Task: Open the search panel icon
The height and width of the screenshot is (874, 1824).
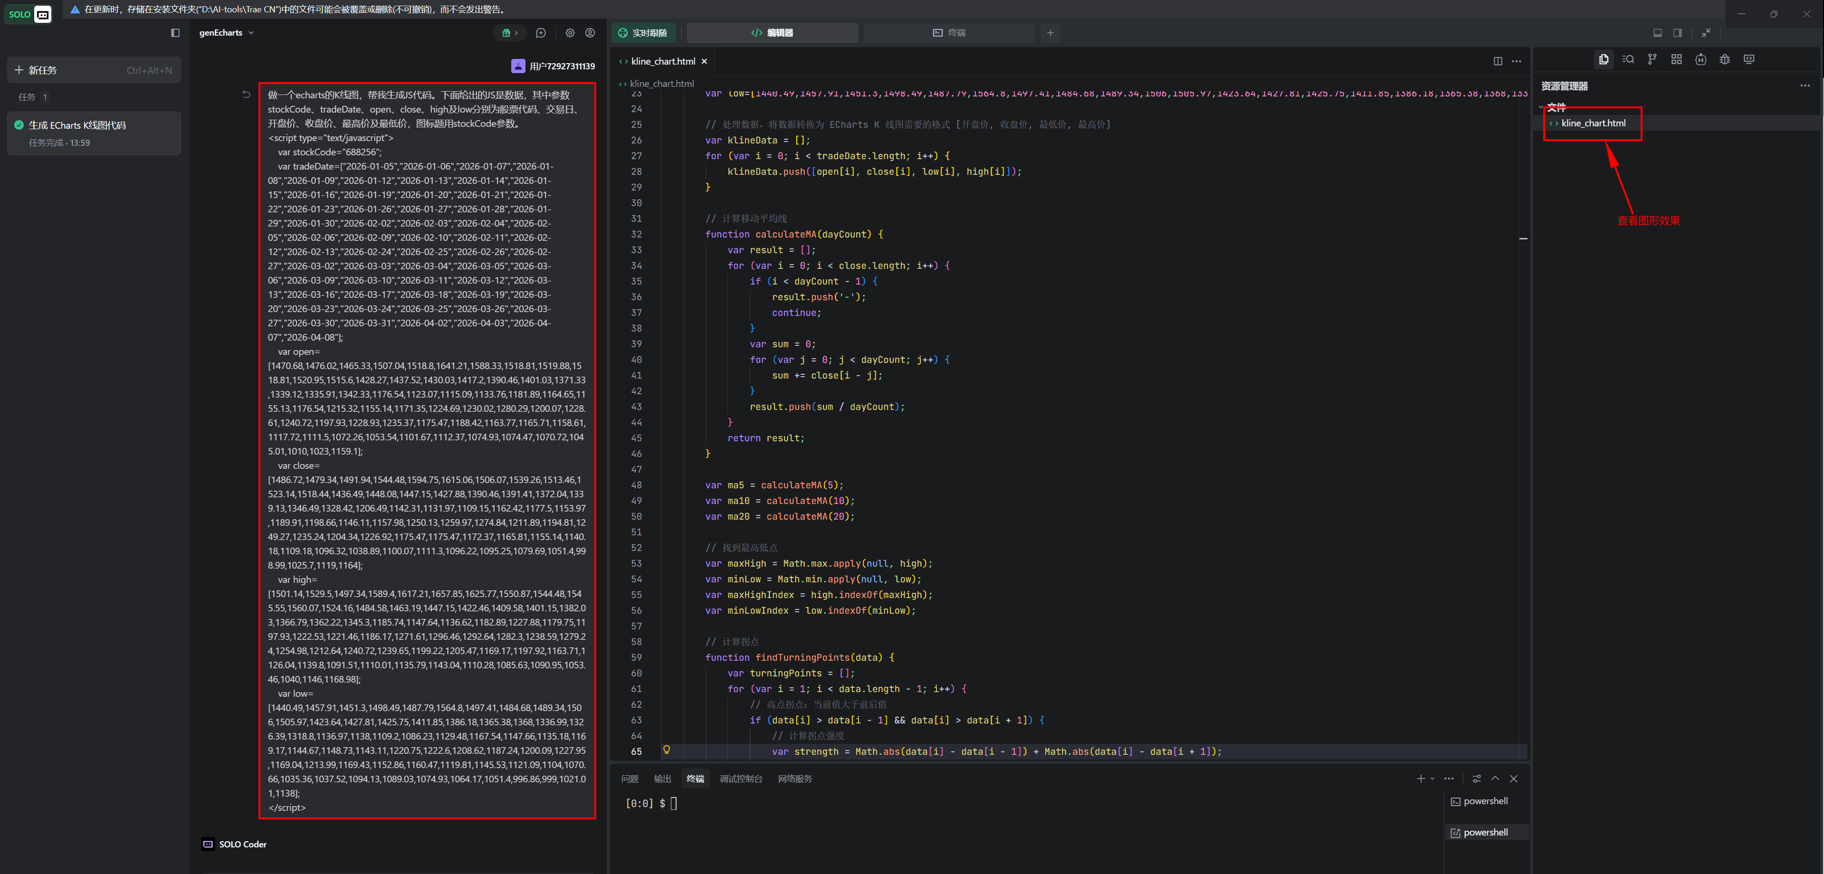Action: 1628,59
